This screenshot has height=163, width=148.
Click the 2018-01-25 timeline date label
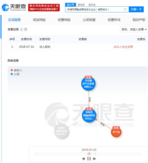click(x=89, y=150)
